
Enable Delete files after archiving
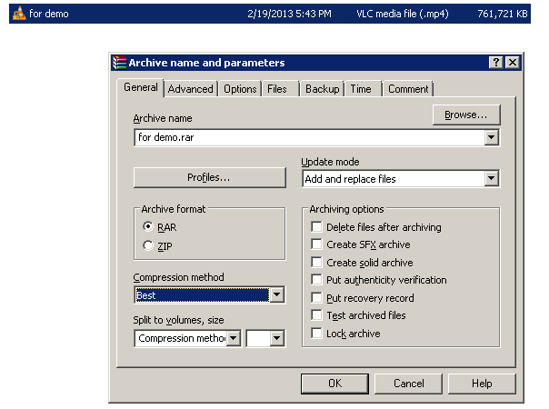(x=316, y=227)
